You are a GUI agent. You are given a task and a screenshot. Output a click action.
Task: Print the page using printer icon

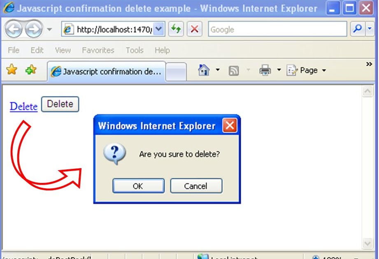(x=265, y=70)
